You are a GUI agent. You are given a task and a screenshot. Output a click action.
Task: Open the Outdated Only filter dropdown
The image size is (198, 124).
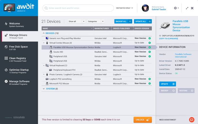[124, 8]
